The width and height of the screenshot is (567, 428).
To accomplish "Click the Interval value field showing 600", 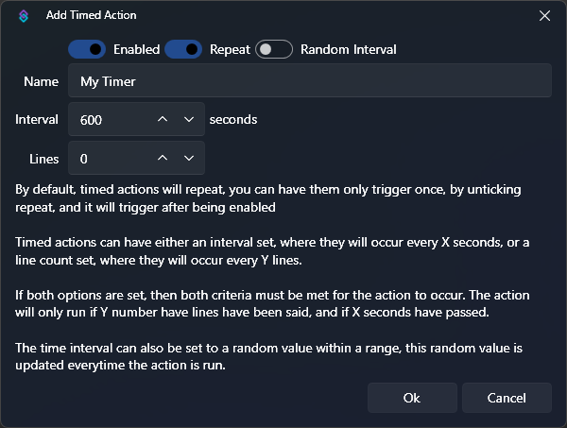I will 106,120.
